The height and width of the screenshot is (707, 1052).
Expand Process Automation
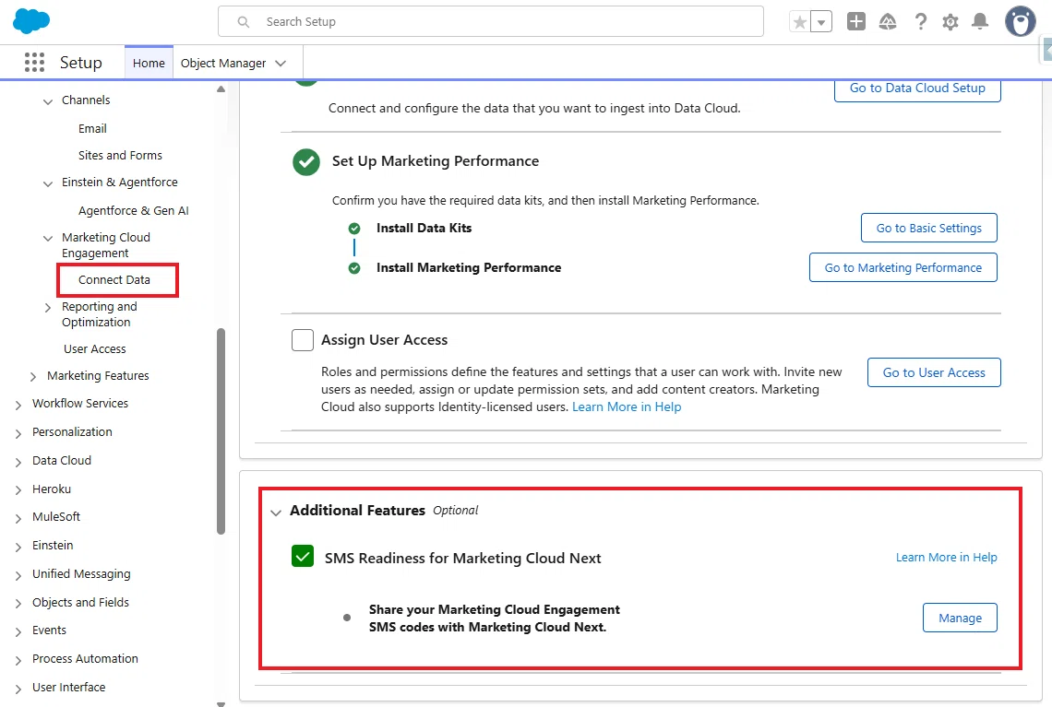18,660
